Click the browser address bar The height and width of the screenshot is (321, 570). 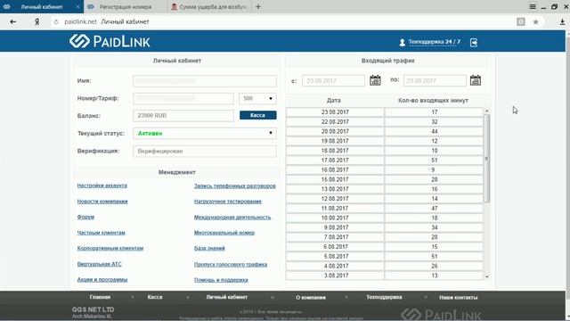click(283, 21)
